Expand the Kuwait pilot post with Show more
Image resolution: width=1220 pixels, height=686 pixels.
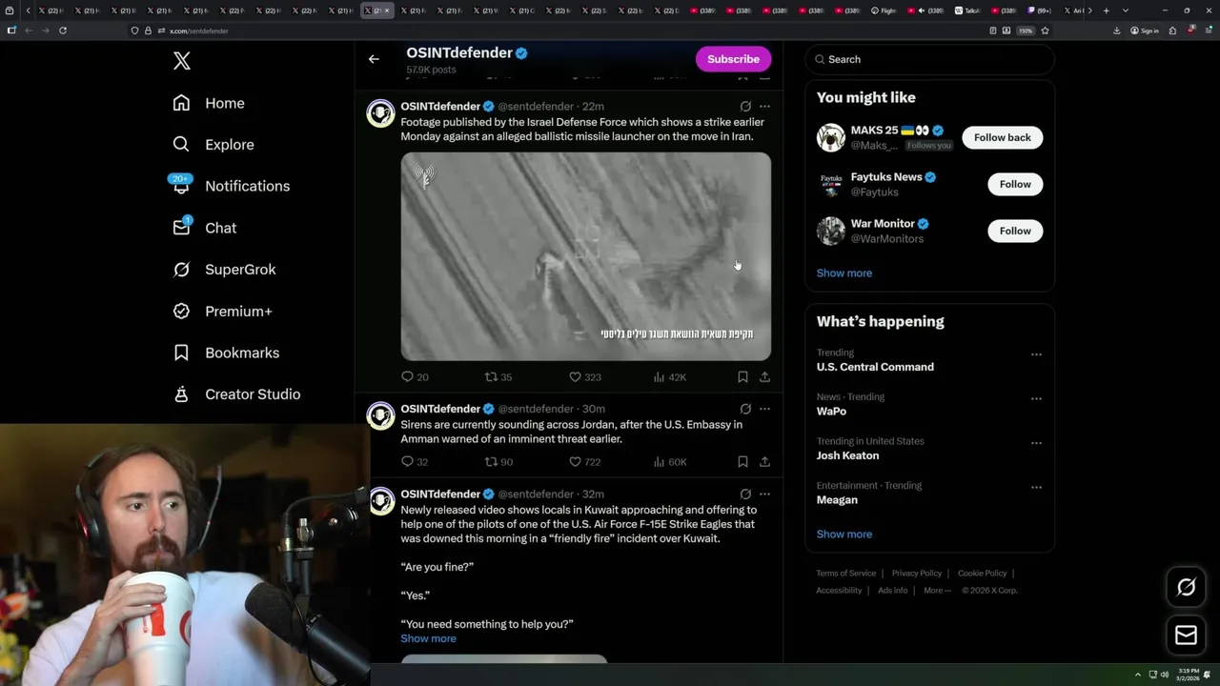pos(428,638)
